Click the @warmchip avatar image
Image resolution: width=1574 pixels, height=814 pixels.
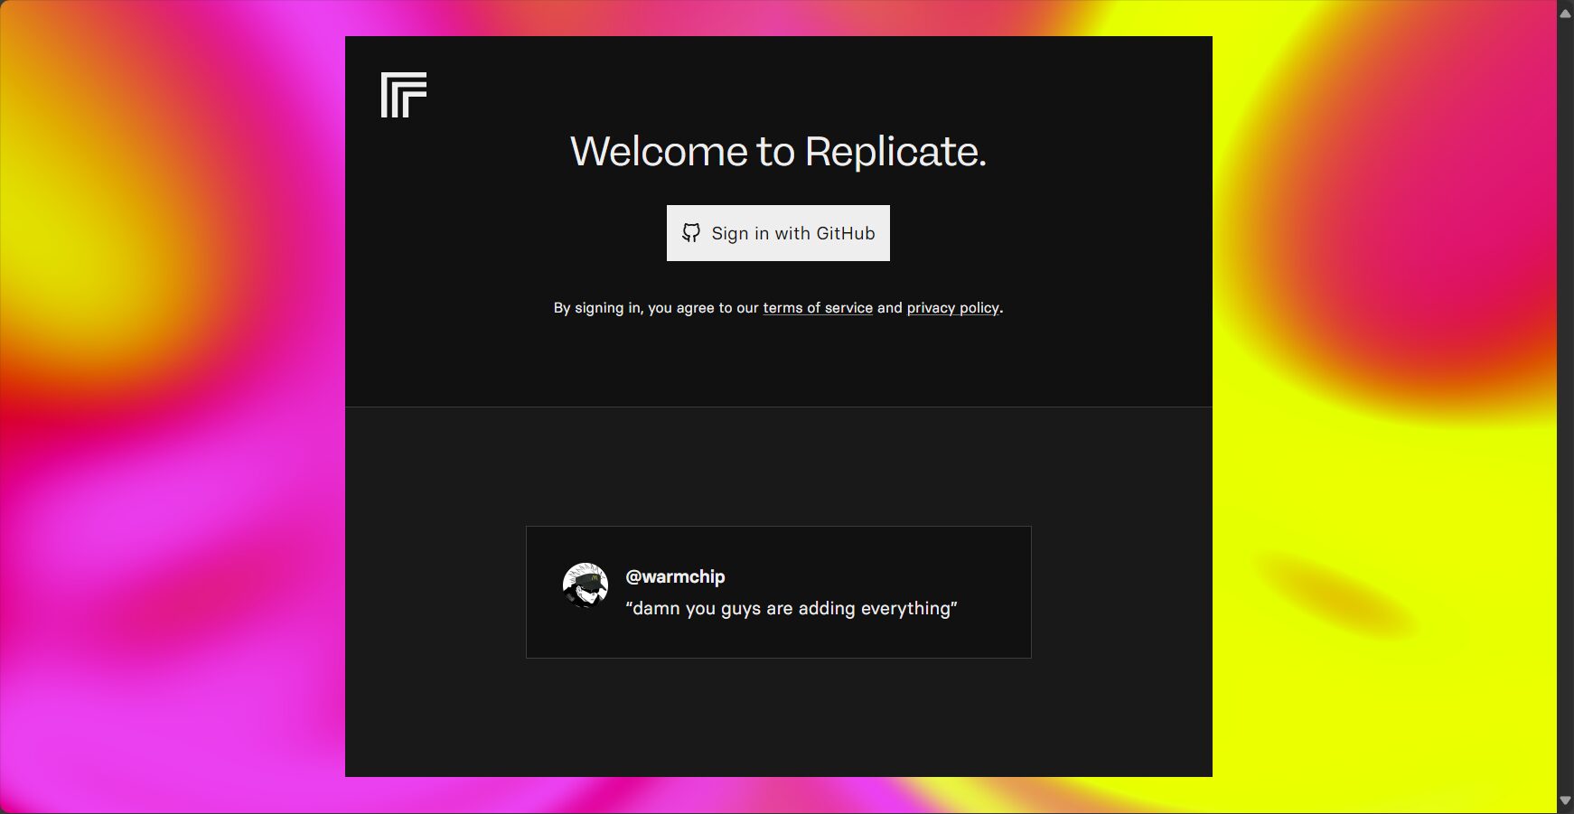coord(586,585)
